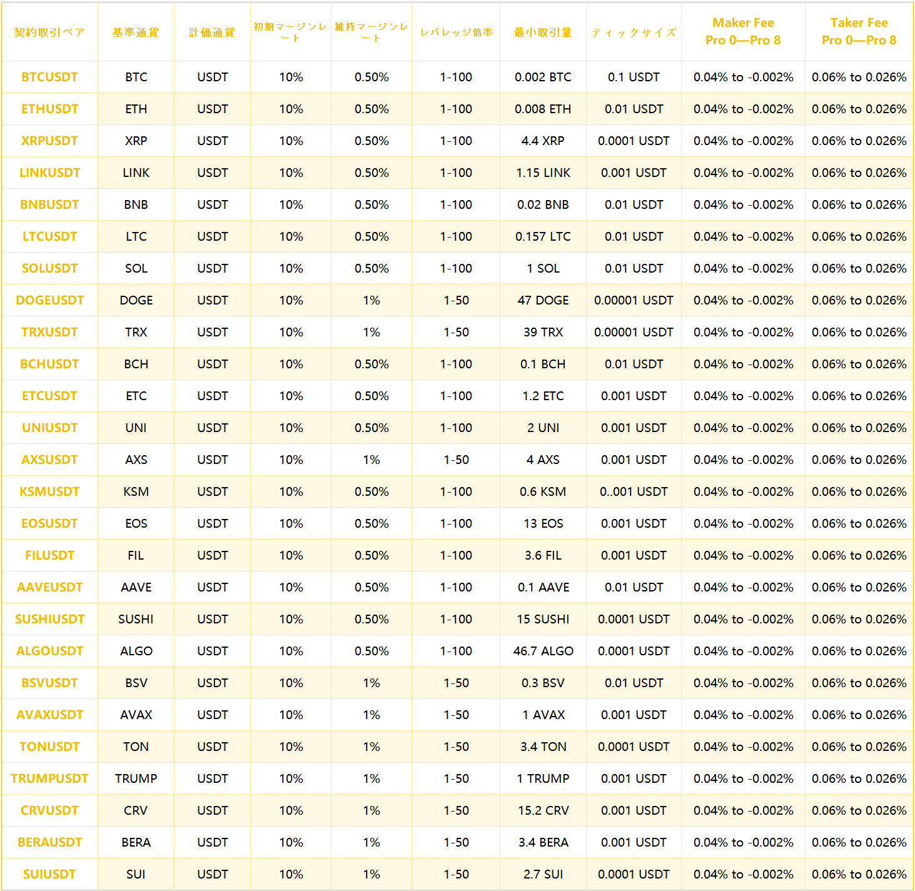
Task: Click the 最小取引量 column header
Action: click(x=543, y=33)
